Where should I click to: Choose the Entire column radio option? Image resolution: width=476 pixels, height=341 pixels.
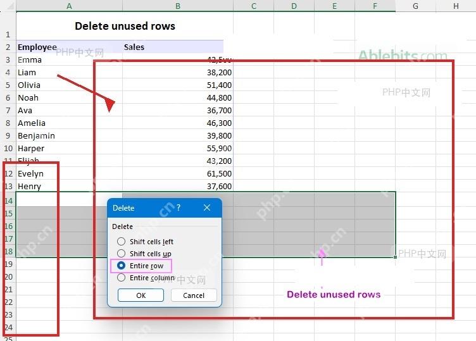(121, 278)
